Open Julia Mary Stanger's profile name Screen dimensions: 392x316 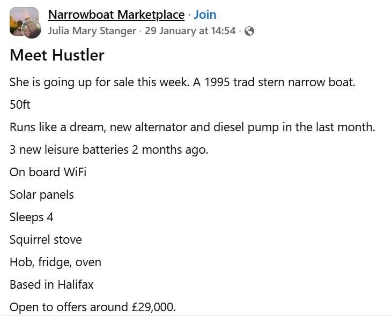click(x=92, y=31)
